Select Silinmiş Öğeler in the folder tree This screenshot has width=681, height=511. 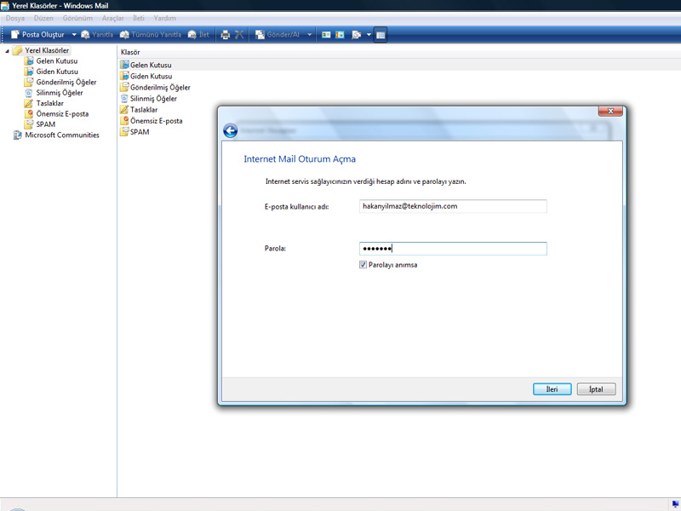pos(60,93)
